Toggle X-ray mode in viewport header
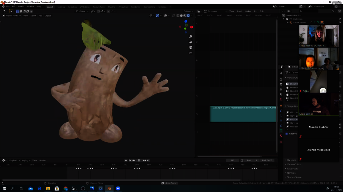This screenshot has width=343, height=192. (174, 16)
